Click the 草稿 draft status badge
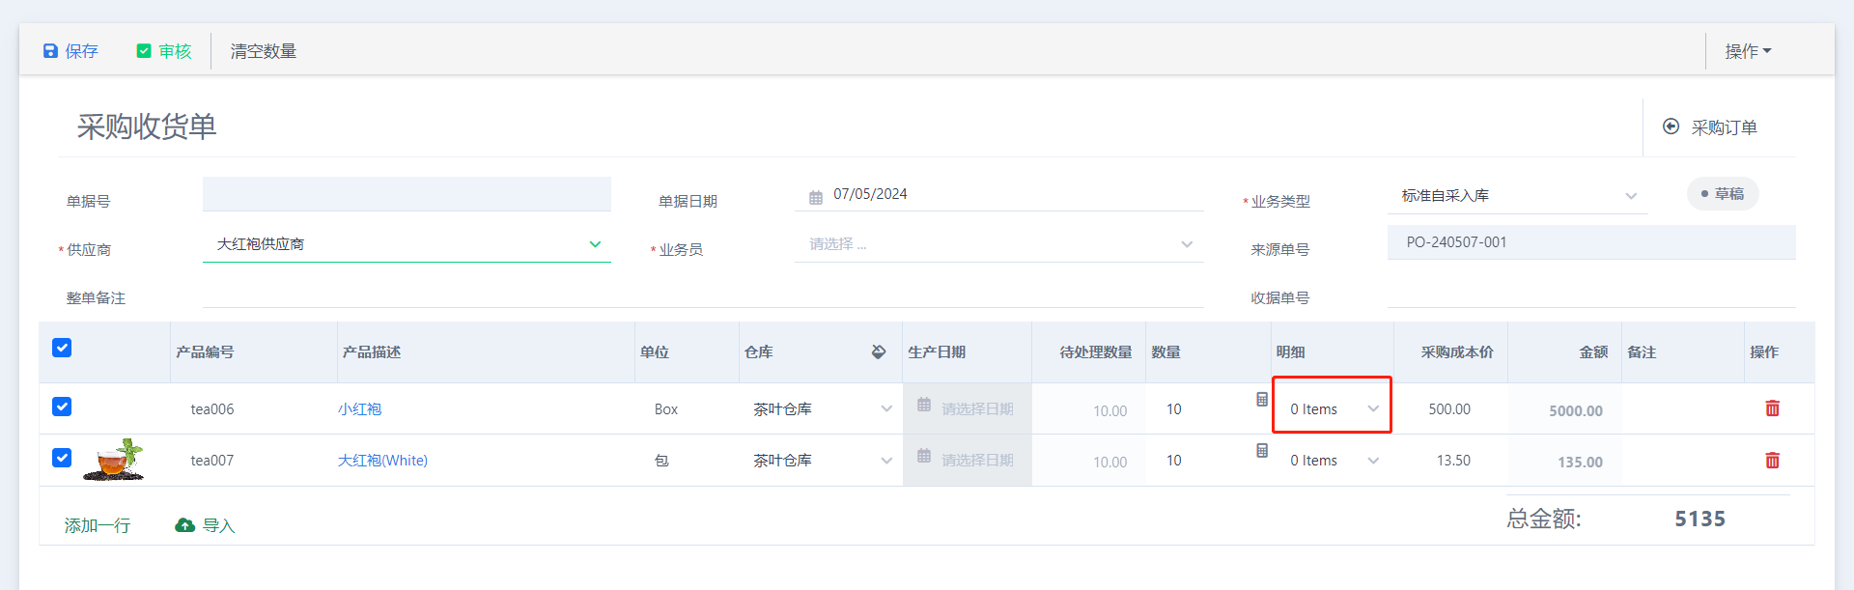This screenshot has width=1854, height=590. pos(1723,194)
